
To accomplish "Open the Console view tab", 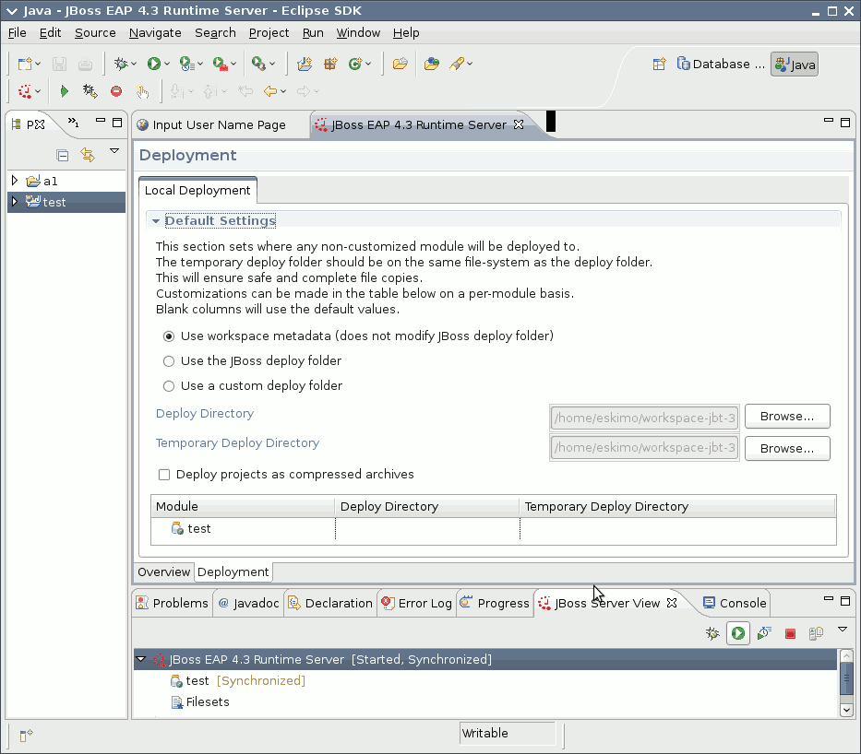I will click(x=735, y=603).
